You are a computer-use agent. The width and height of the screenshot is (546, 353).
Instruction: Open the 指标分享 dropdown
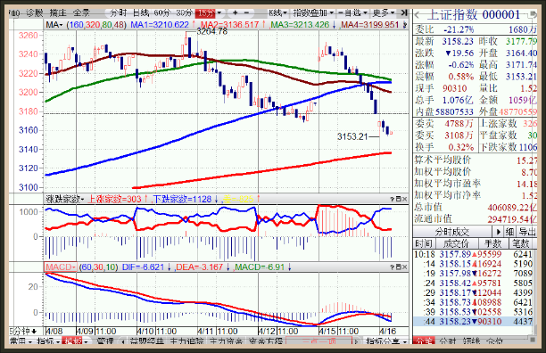click(x=386, y=341)
